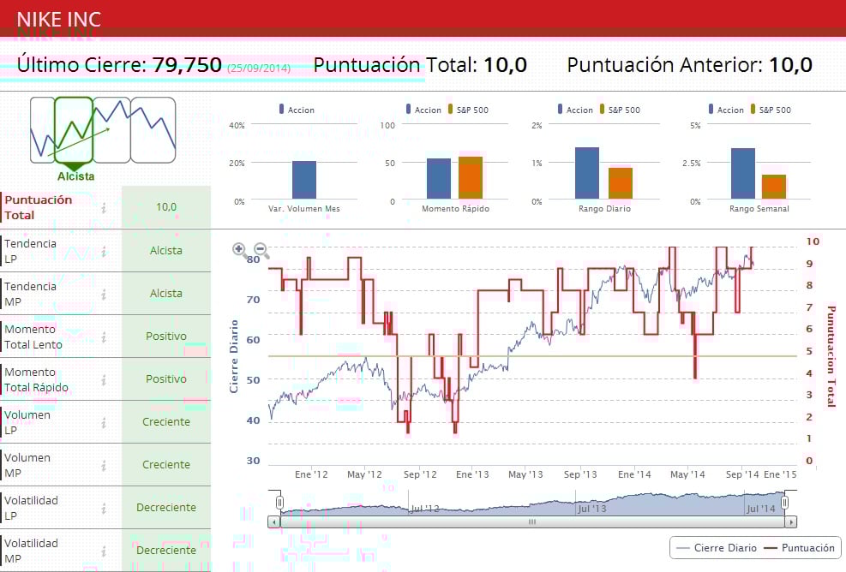Toggle Accion series in Rango Diario chart

tap(575, 110)
